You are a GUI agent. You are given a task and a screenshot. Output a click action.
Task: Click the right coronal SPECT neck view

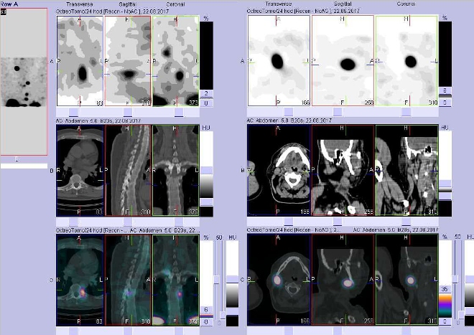[x=405, y=61]
